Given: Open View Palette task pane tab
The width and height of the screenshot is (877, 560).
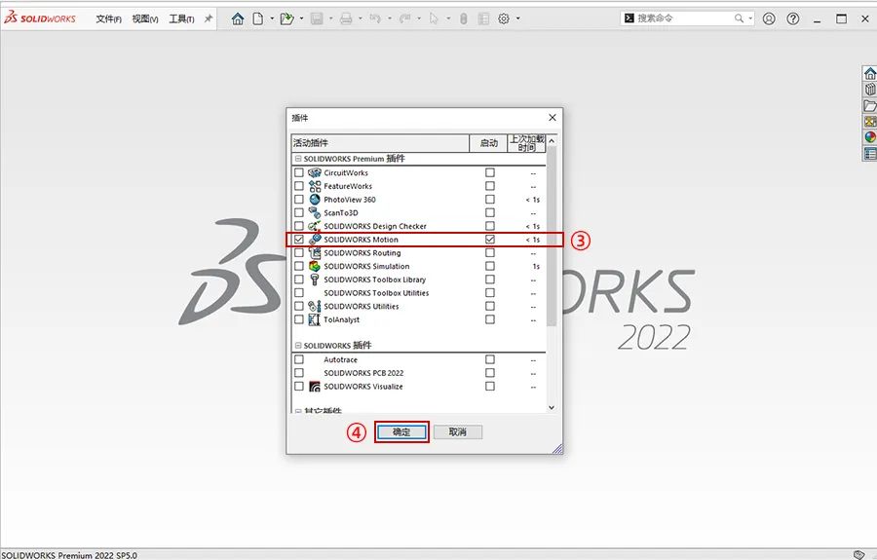Looking at the screenshot, I should 870,122.
